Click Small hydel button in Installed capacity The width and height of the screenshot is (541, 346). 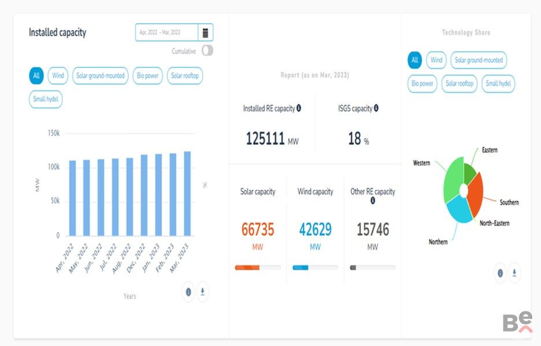coord(46,99)
